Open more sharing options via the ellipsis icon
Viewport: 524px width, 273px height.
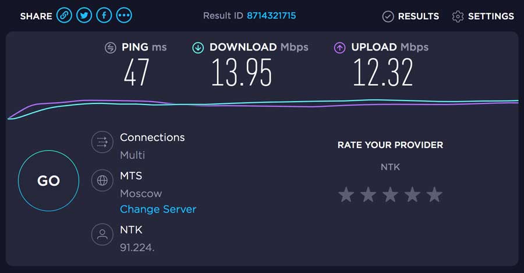[x=124, y=15]
